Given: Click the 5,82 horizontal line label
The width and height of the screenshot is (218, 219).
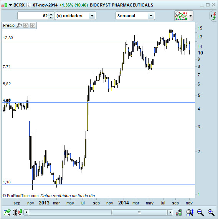Looking at the screenshot, I should 7,84.
